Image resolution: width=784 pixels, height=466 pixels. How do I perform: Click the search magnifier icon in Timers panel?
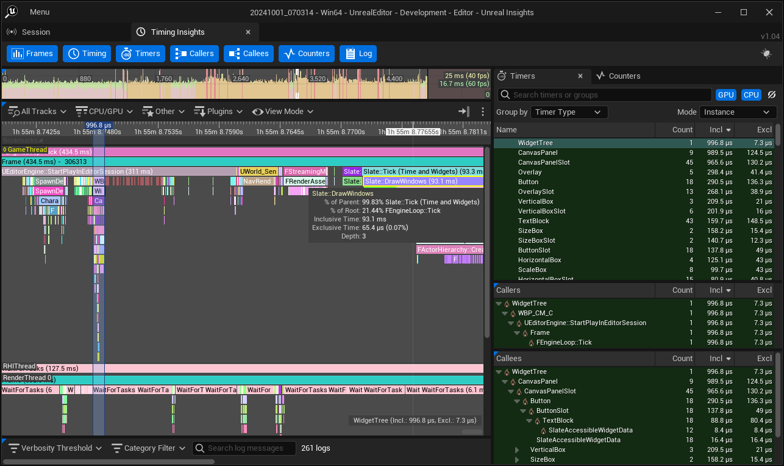pos(505,95)
